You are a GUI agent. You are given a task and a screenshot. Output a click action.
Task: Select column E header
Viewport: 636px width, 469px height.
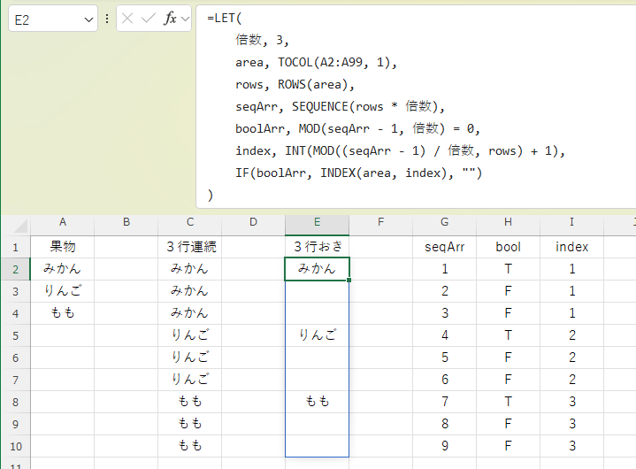[x=318, y=222]
